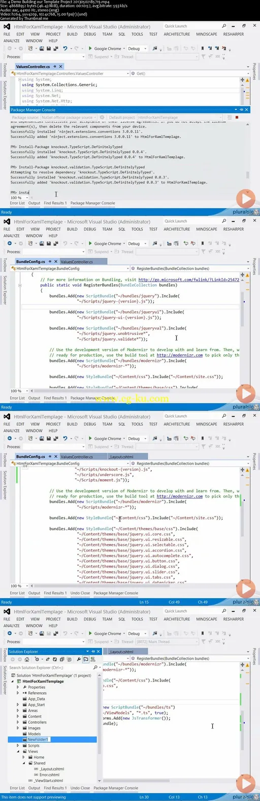Click play overlay button on Solution Explorer frame
The image size is (260, 801).
coord(246,784)
